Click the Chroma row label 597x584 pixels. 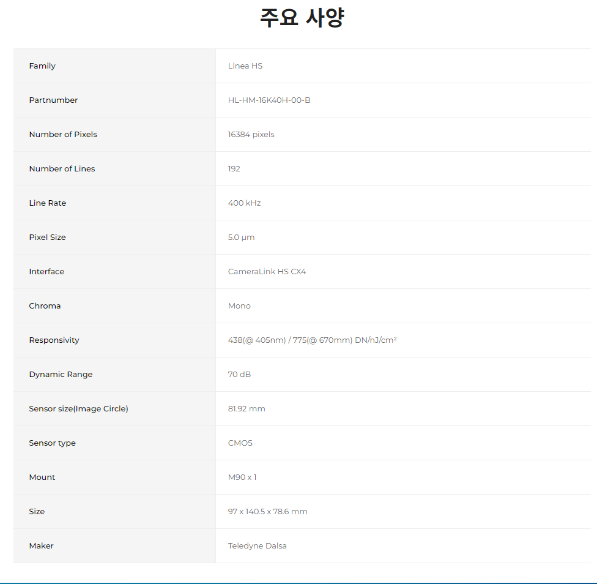click(x=45, y=306)
